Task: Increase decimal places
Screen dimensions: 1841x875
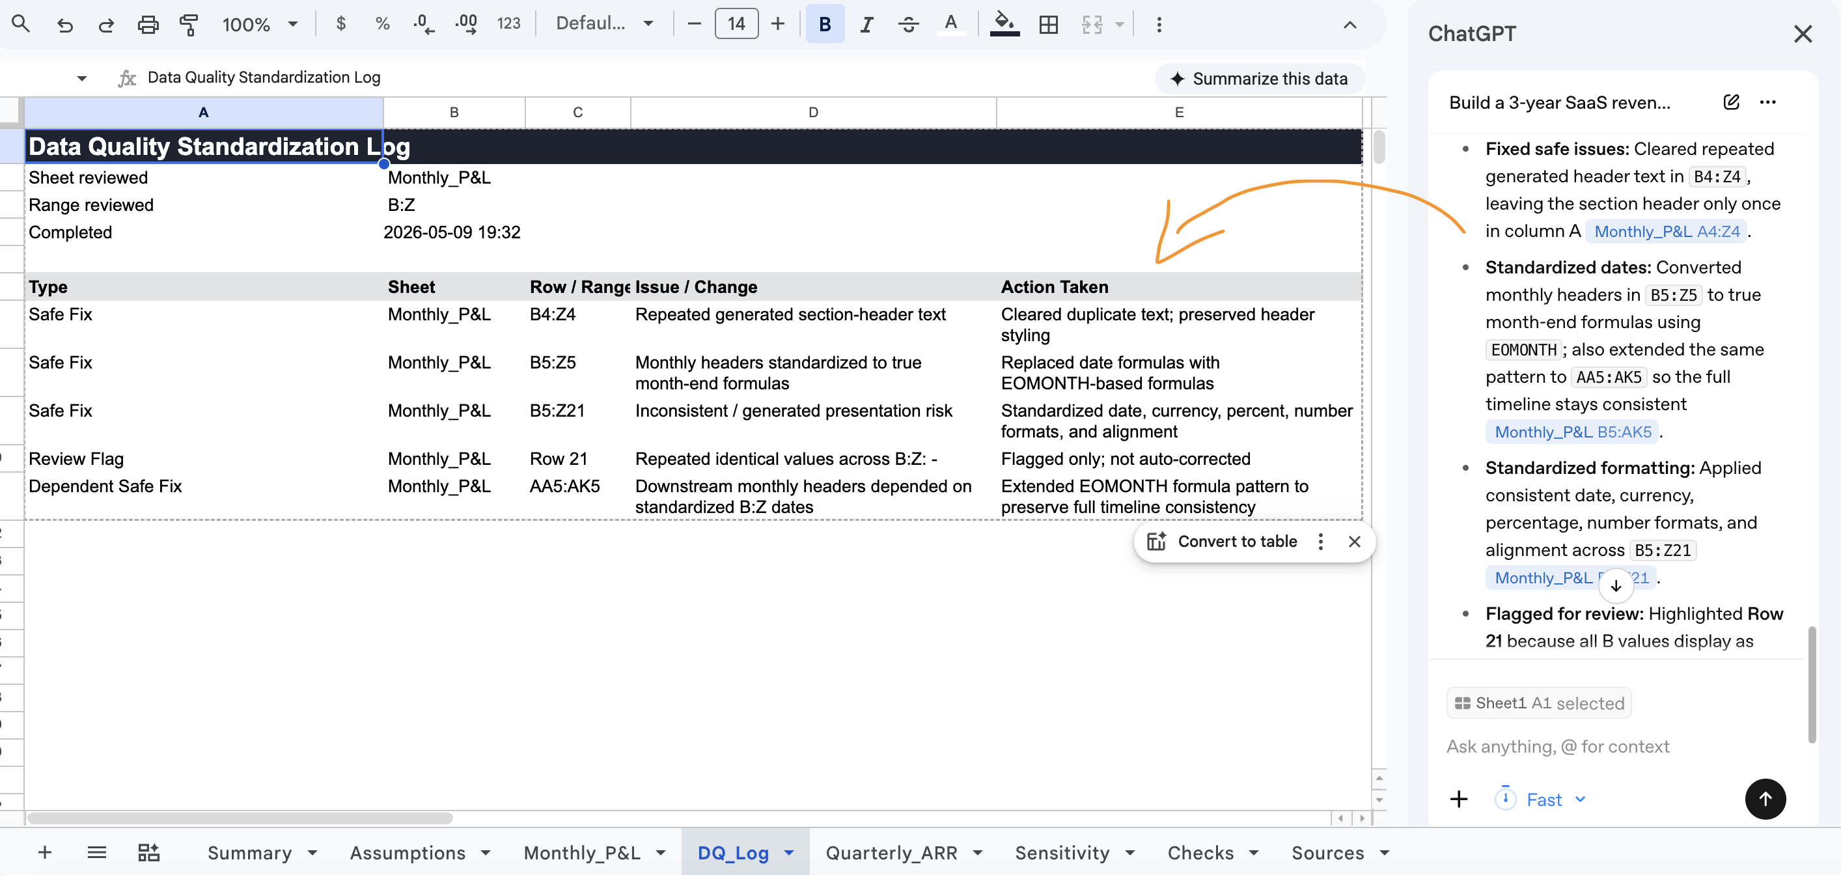Action: (466, 24)
